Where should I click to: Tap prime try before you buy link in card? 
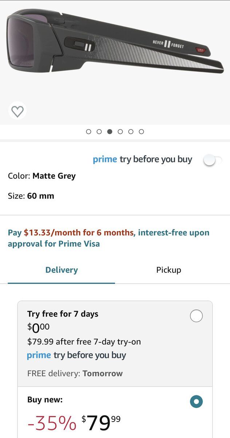(76, 355)
